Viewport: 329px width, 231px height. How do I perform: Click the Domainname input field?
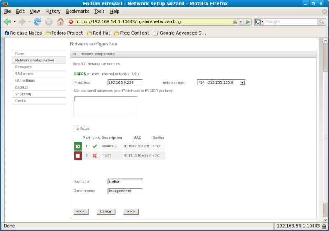[x=125, y=191]
